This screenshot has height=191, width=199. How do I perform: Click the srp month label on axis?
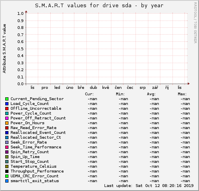click(x=143, y=88)
